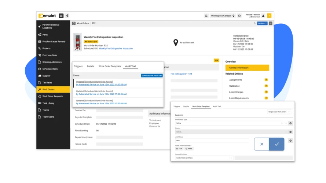Image resolution: width=326 pixels, height=183 pixels.
Task: Expand the Single Asset Work Order dropdown
Action: 279,111
